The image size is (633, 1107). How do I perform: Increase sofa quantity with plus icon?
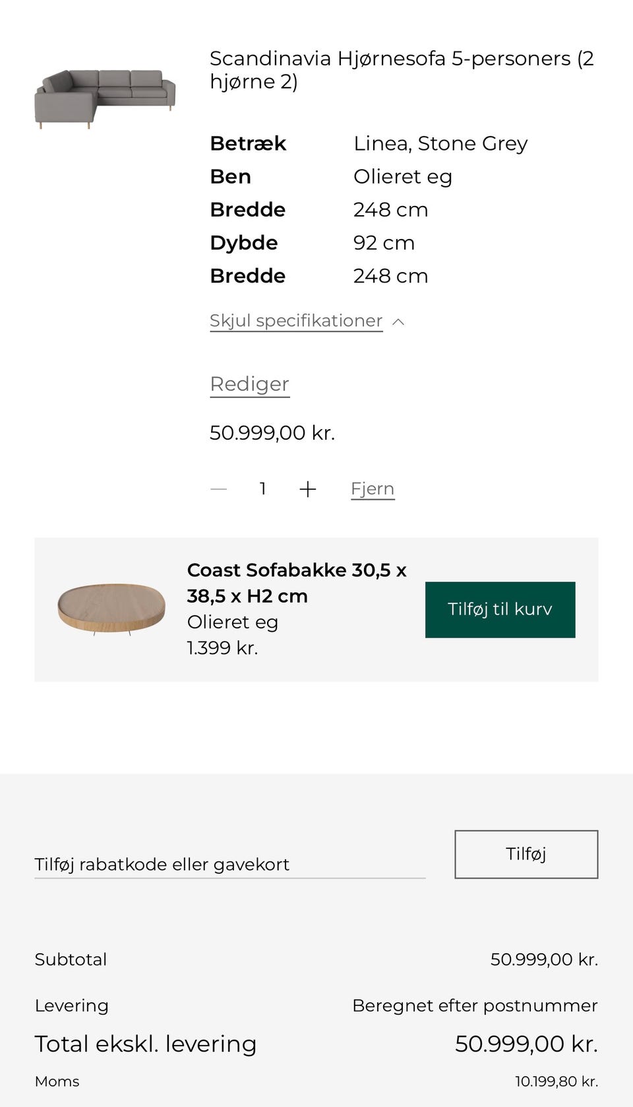pyautogui.click(x=307, y=489)
